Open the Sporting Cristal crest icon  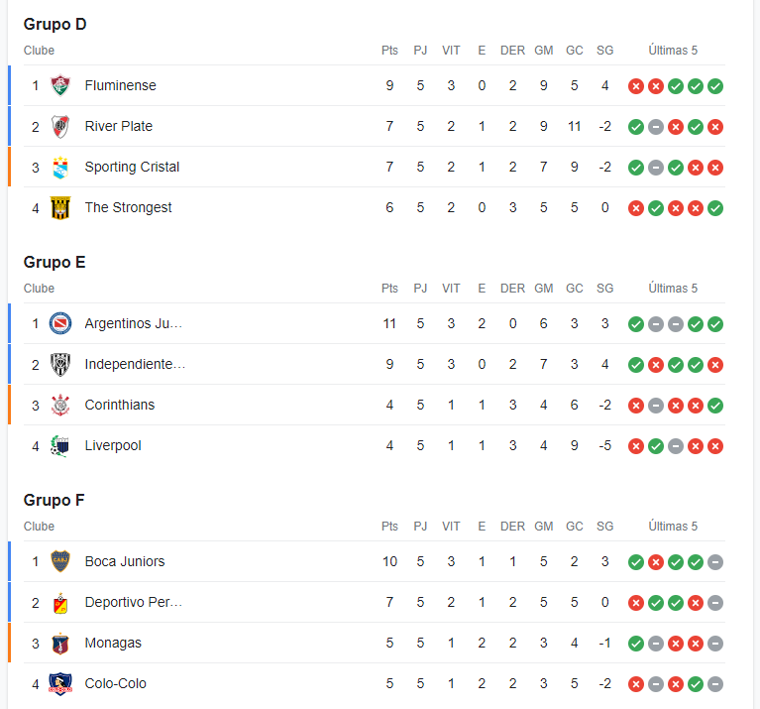tap(60, 168)
